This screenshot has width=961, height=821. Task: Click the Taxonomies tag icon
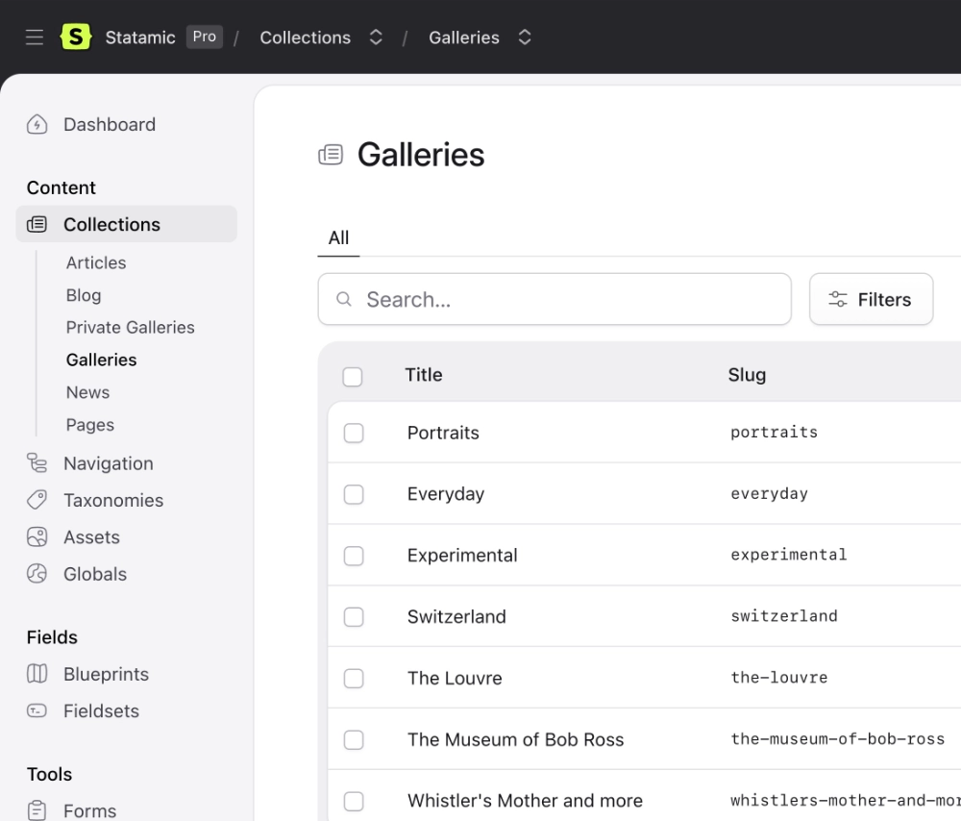[x=36, y=500]
